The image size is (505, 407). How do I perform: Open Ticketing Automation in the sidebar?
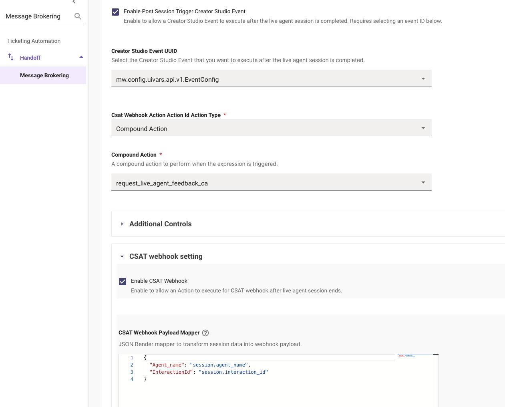pos(34,41)
